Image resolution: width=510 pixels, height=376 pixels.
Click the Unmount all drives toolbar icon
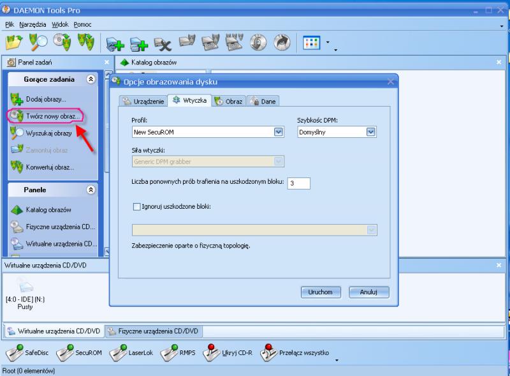235,42
